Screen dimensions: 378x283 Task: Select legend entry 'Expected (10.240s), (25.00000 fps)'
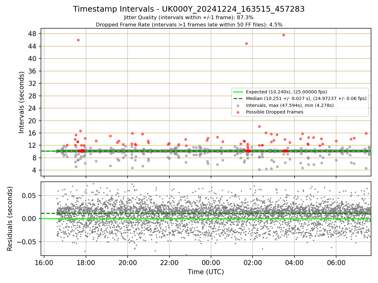[x=286, y=92]
